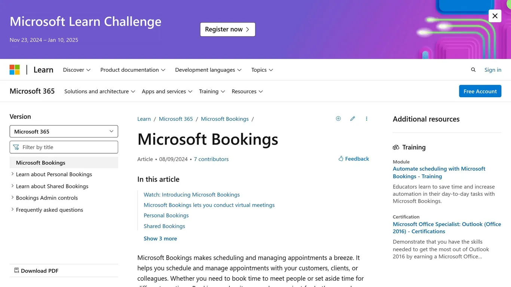
Task: Jump to the Shared Bookings section link
Action: coord(164,226)
